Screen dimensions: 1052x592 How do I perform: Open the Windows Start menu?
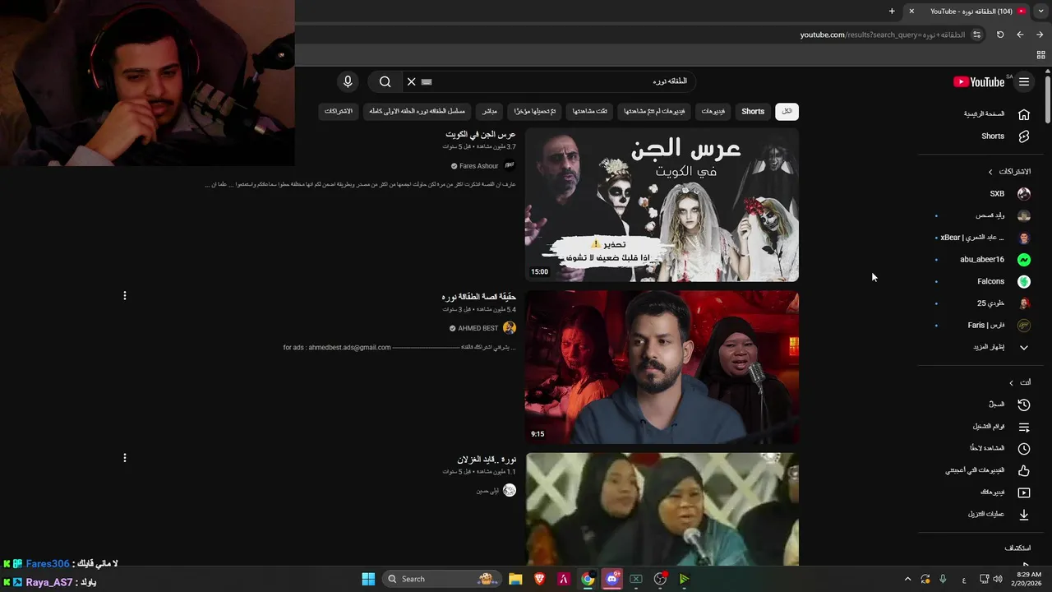(x=368, y=579)
